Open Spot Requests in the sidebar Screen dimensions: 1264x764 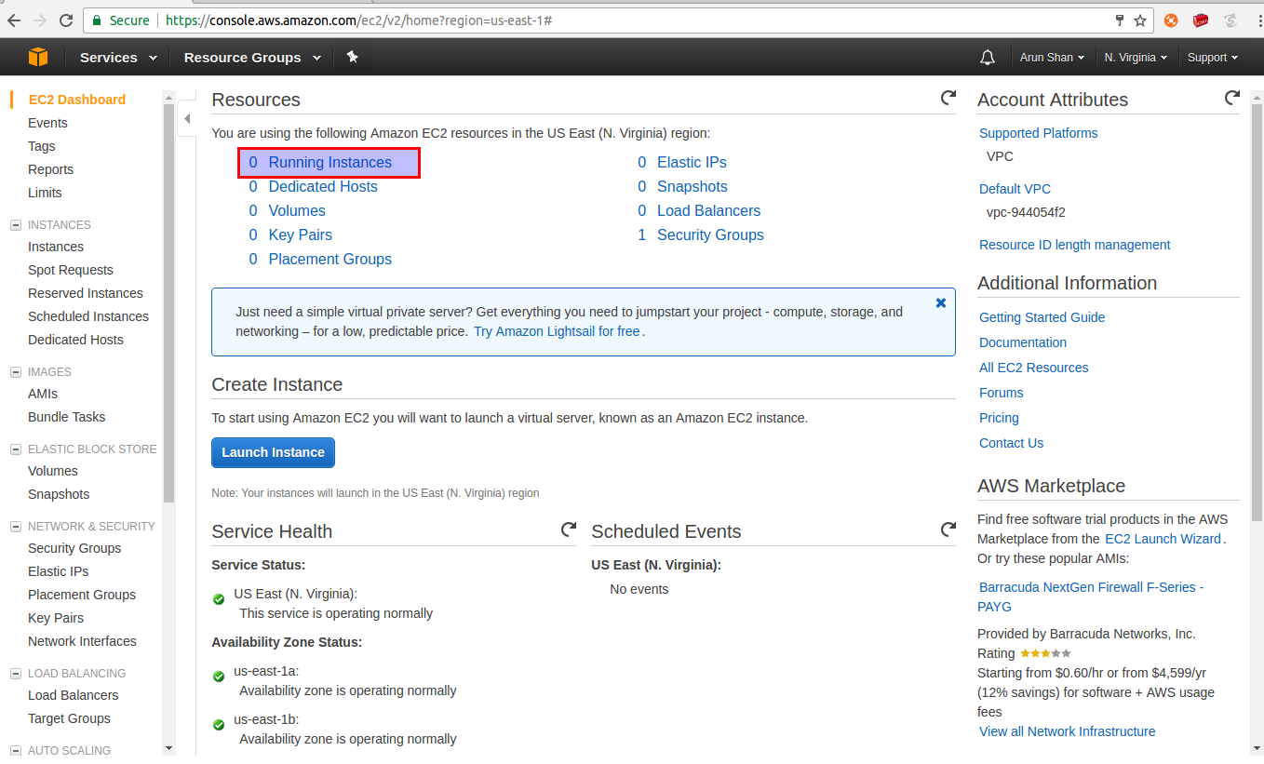coord(71,270)
